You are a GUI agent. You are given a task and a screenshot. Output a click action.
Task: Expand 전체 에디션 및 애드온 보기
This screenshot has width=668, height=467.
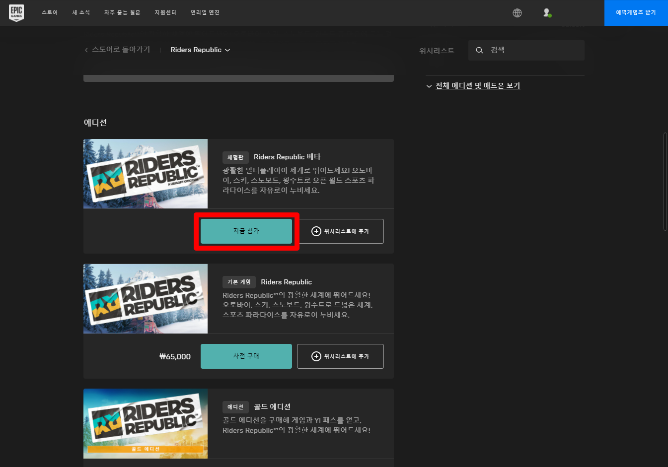coord(473,86)
